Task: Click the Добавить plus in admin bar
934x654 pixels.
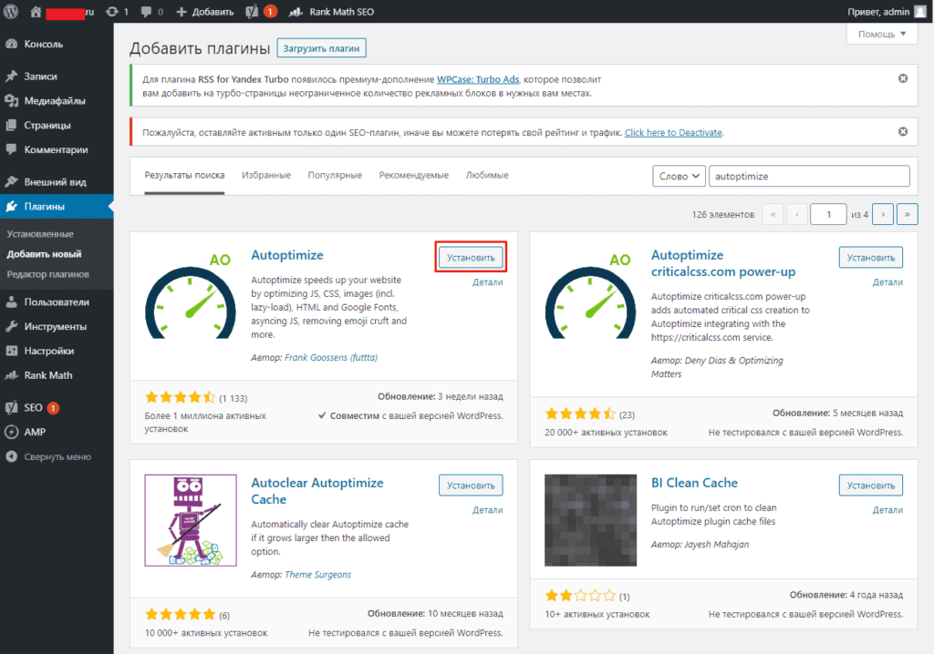Action: click(205, 11)
